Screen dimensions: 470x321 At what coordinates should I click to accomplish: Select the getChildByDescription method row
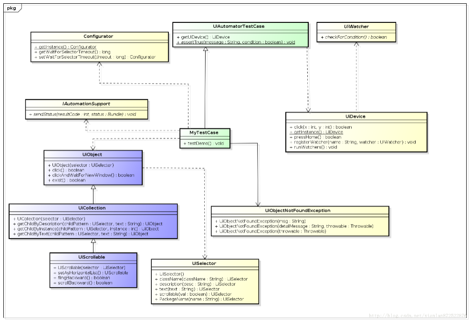click(88, 224)
